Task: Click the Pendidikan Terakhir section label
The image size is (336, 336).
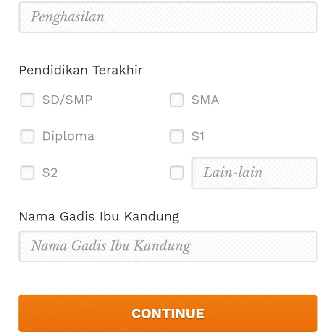Action: pyautogui.click(x=81, y=70)
